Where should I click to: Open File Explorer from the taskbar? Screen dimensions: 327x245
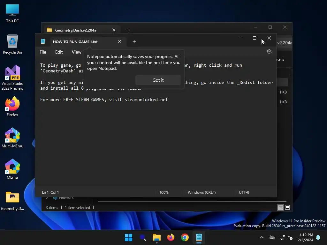tap(156, 237)
